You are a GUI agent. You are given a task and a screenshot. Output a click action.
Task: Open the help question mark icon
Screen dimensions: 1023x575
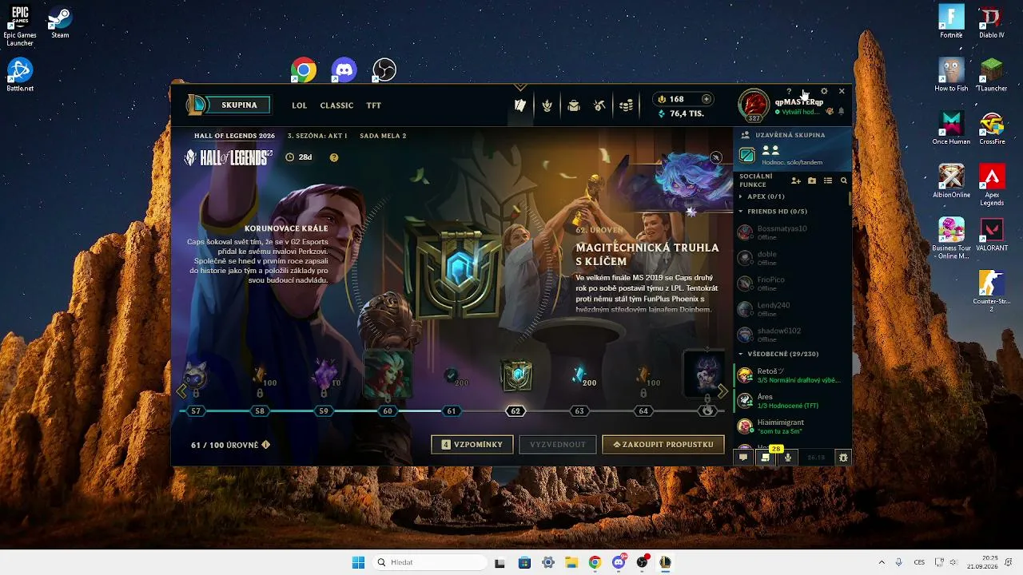coord(789,91)
